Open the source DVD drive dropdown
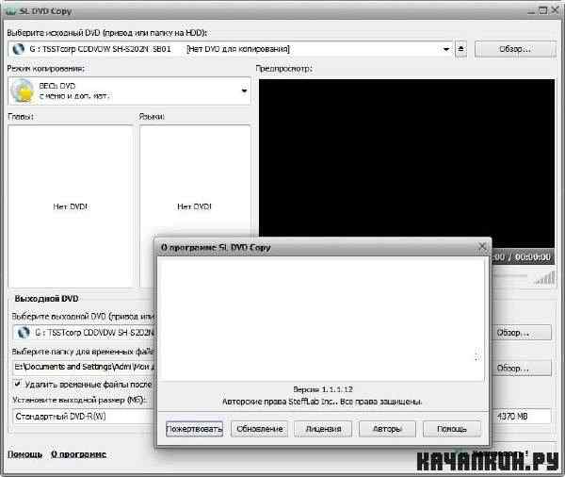 point(446,49)
